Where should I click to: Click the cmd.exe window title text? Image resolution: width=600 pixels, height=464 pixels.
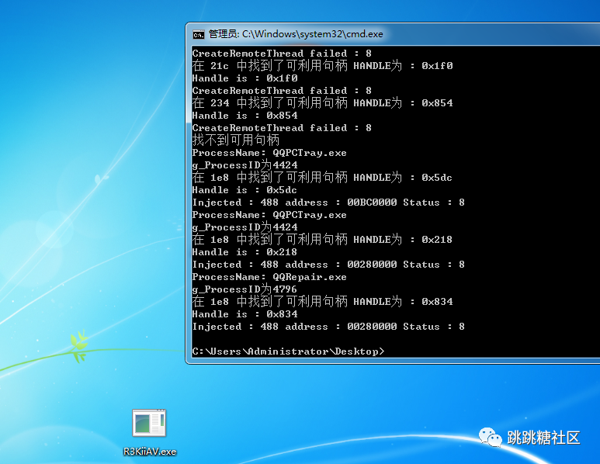point(296,34)
